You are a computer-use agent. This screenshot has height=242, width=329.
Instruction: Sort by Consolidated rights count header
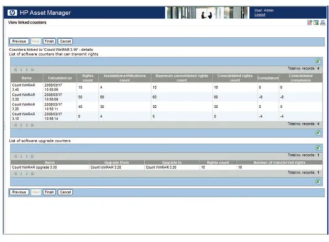[235, 78]
